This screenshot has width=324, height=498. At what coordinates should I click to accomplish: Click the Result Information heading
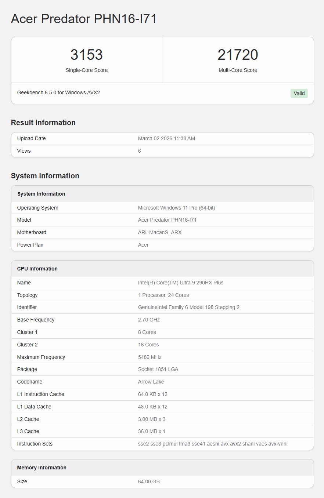pos(43,123)
